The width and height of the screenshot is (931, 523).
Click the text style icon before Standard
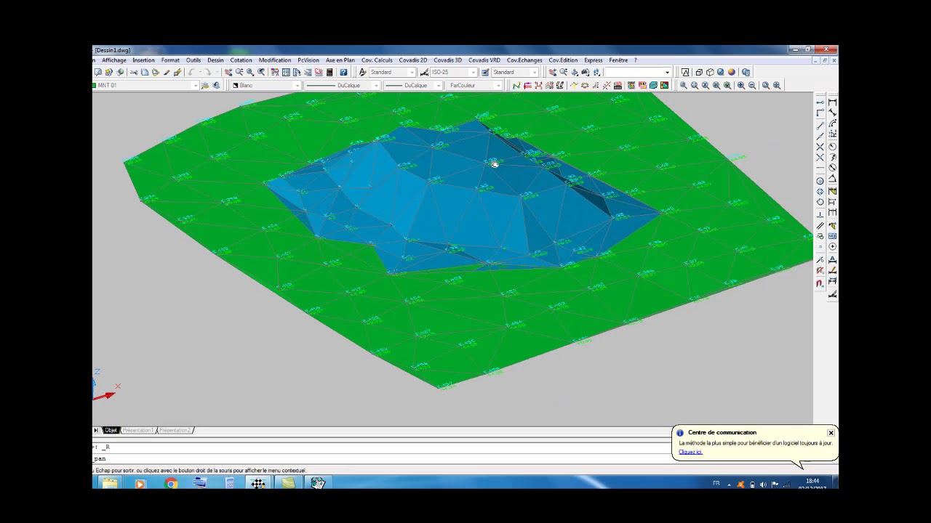click(x=362, y=72)
